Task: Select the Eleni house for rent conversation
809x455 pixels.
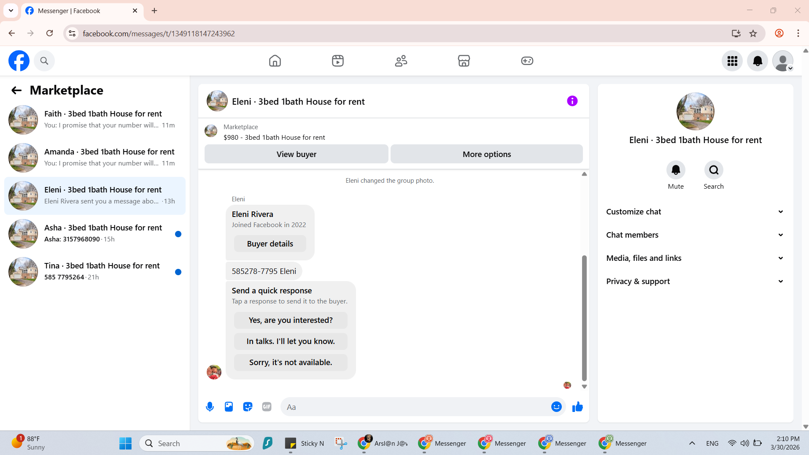Action: (95, 196)
